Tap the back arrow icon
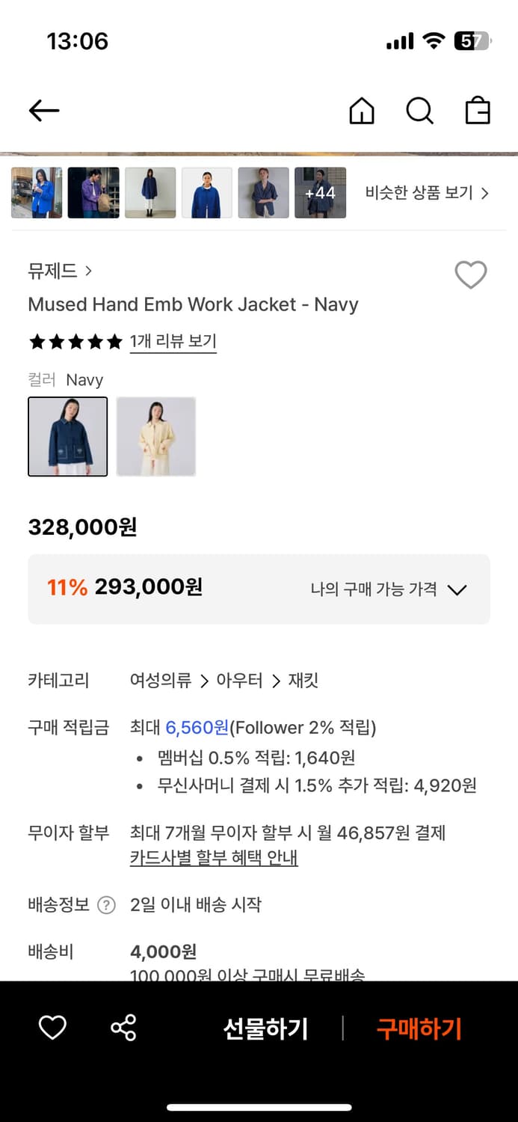 point(43,111)
